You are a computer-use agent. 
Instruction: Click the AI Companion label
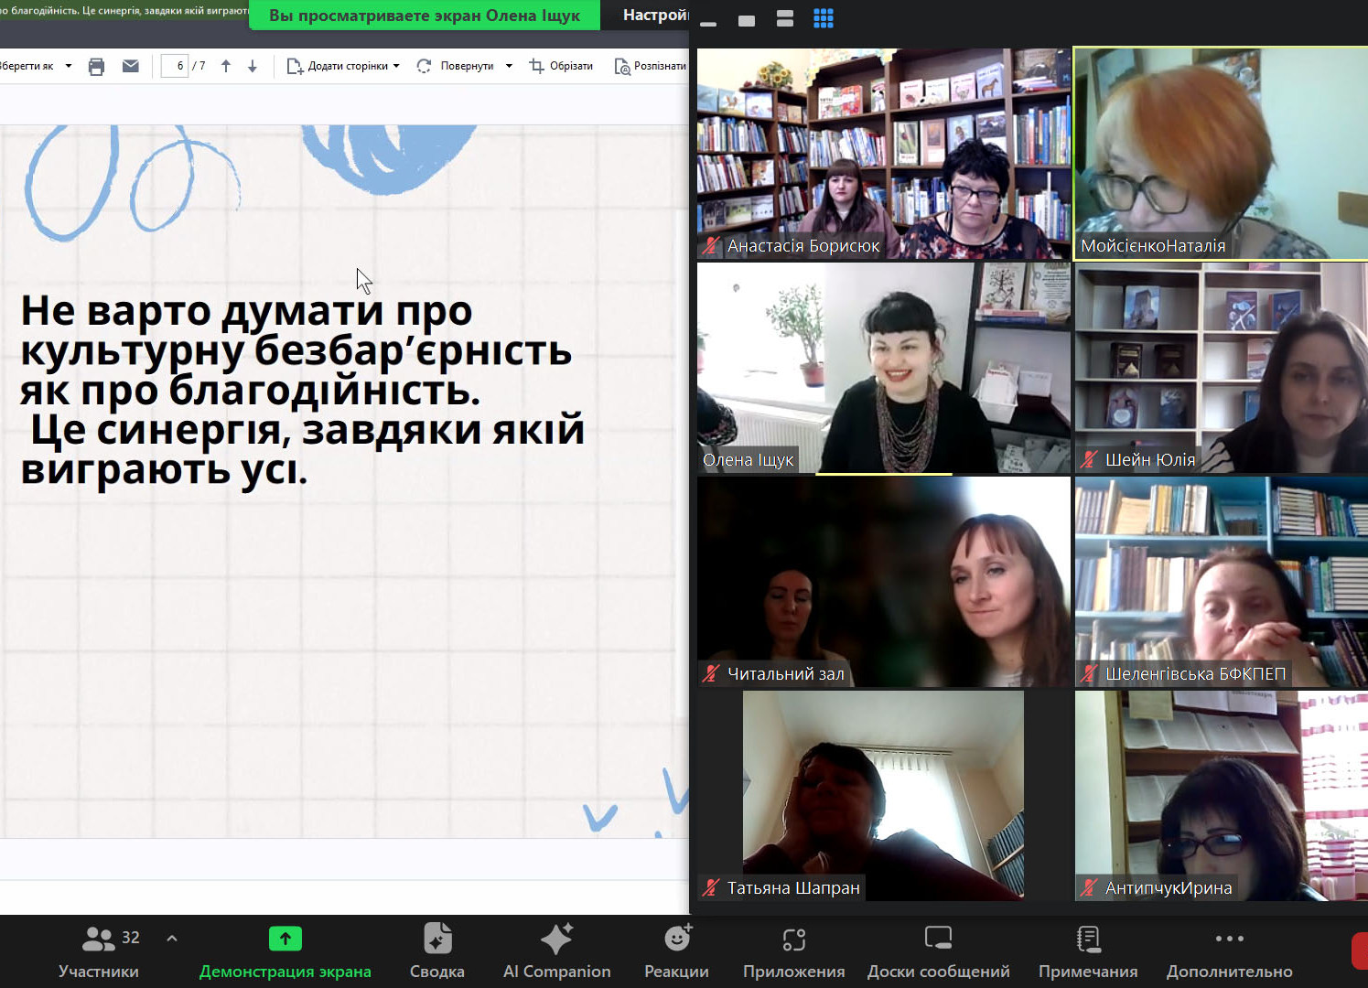(x=556, y=972)
